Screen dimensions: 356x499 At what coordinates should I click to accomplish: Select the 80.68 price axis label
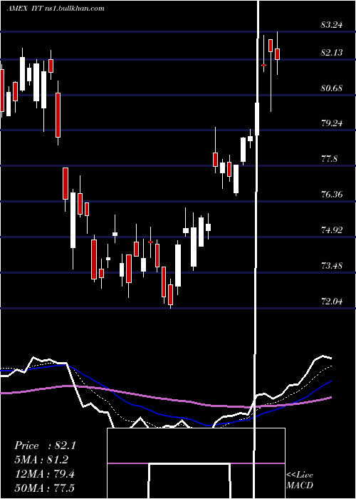click(x=332, y=88)
